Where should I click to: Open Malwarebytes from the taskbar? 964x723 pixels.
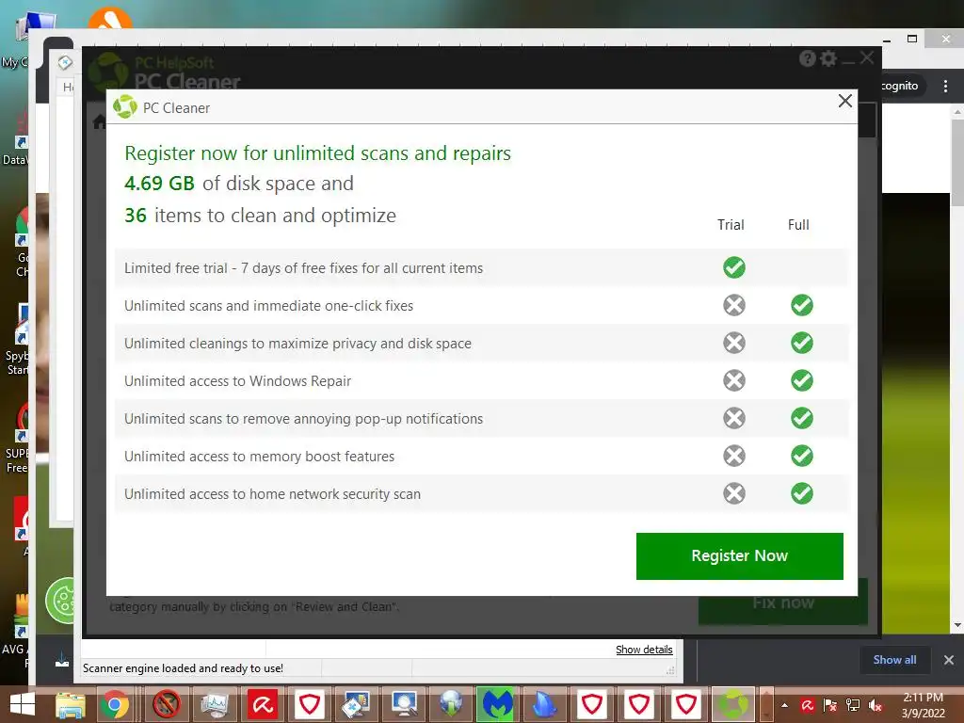point(497,704)
